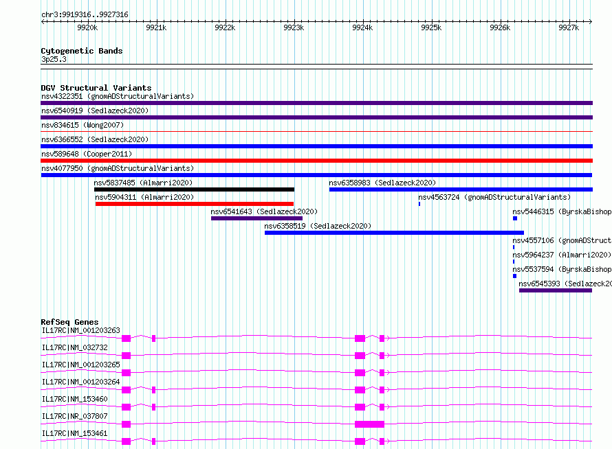Click nsv6366552 Sedlazeck2020 label
The image size is (612, 449).
pyautogui.click(x=95, y=139)
